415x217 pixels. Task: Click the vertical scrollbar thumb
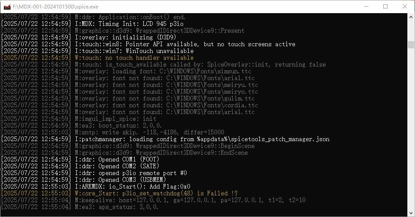pyautogui.click(x=411, y=45)
